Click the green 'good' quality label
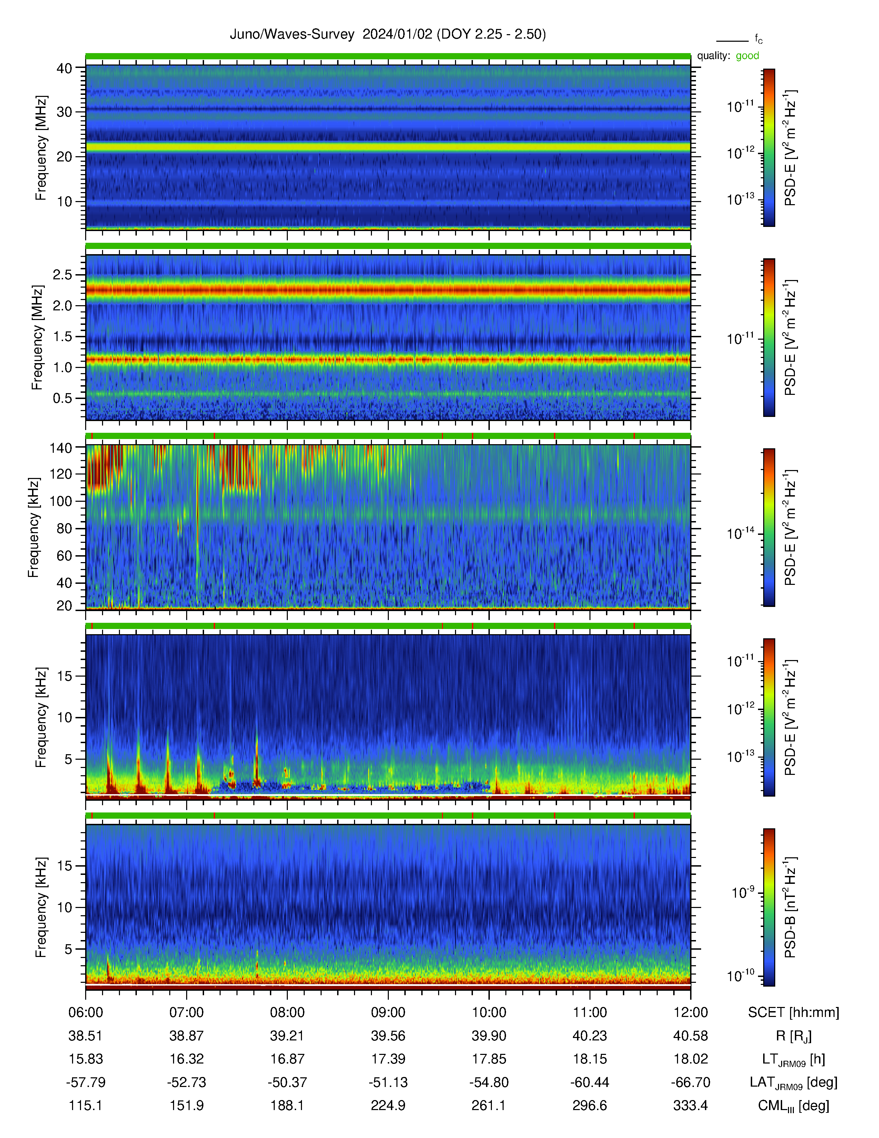The image size is (879, 1138). [747, 56]
